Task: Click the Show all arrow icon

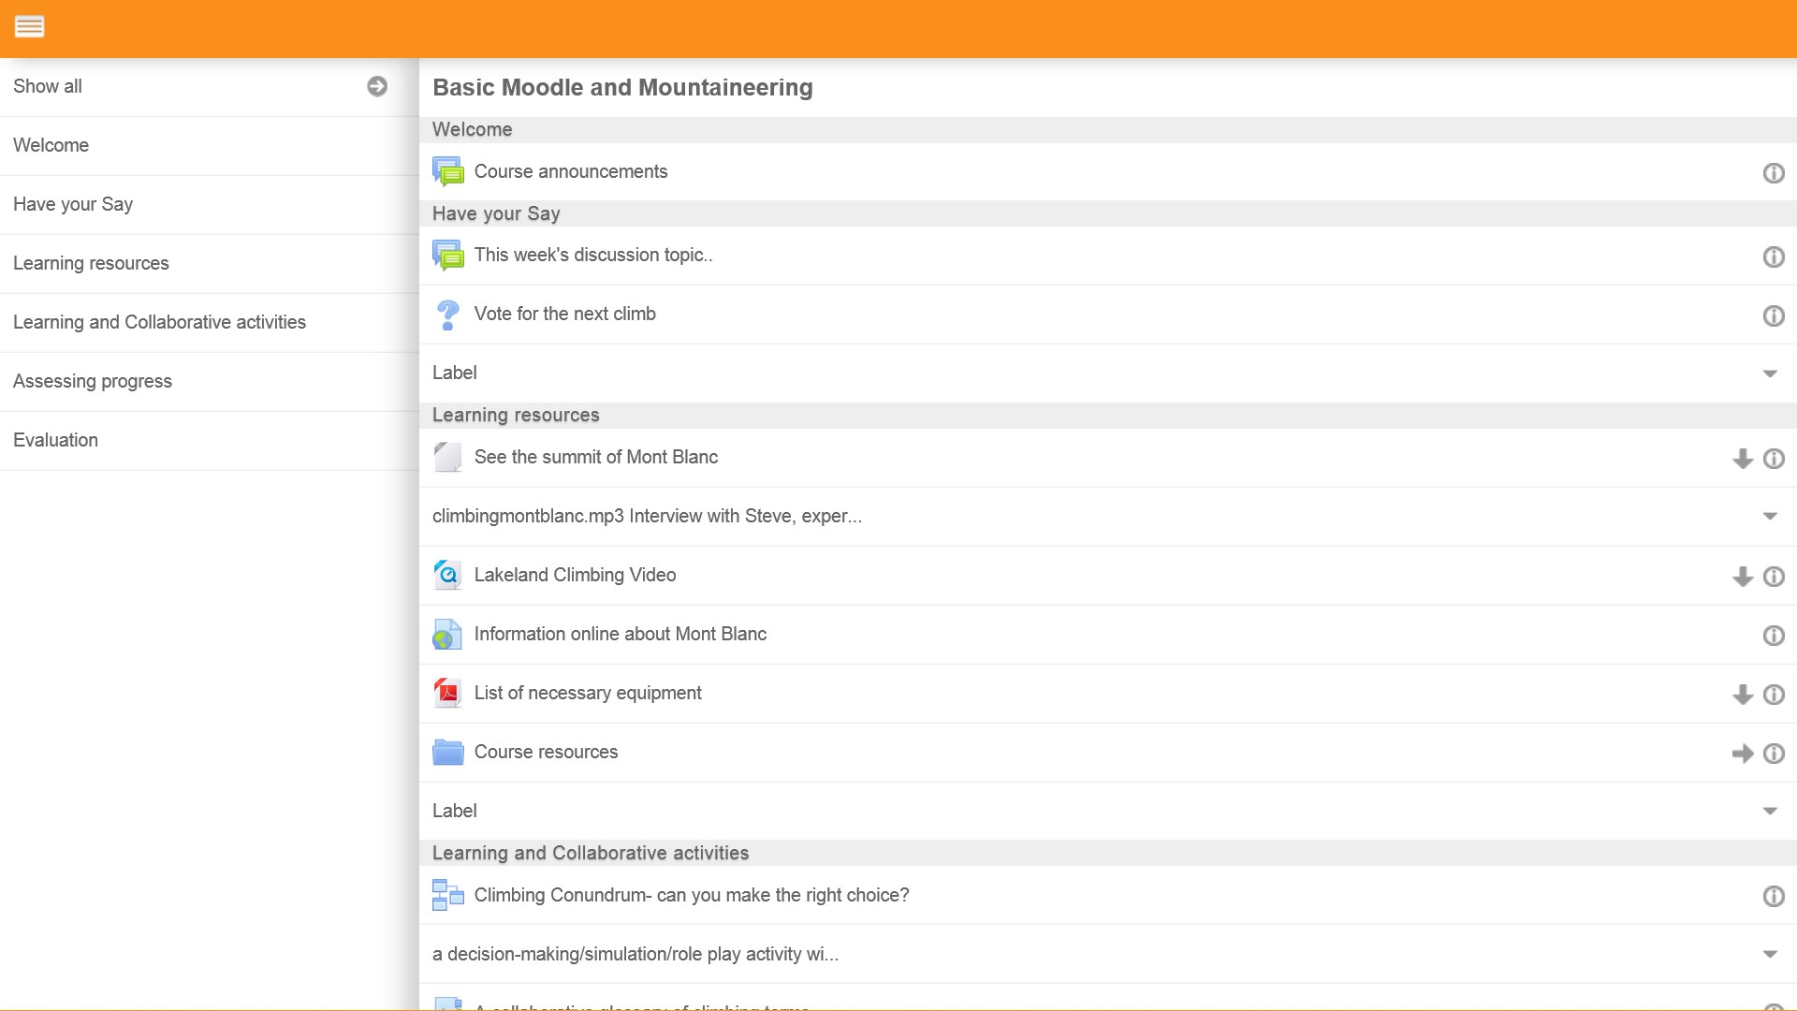Action: click(x=377, y=86)
